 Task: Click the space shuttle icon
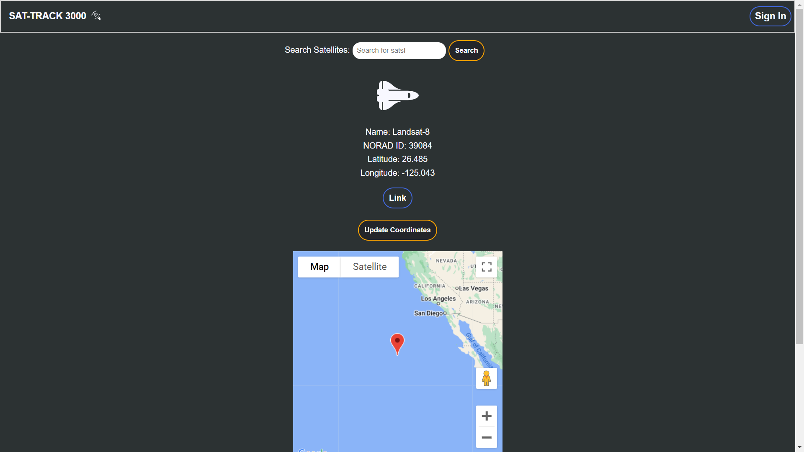pos(397,95)
